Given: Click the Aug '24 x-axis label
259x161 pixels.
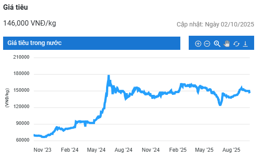Looking at the screenshot, I should tap(123, 150).
